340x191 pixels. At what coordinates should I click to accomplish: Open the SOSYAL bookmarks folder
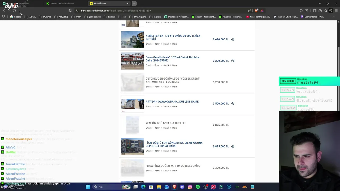tap(30, 17)
